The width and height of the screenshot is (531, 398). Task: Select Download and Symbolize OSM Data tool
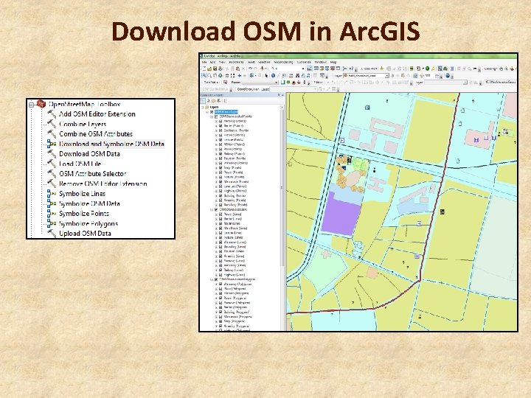pos(112,144)
